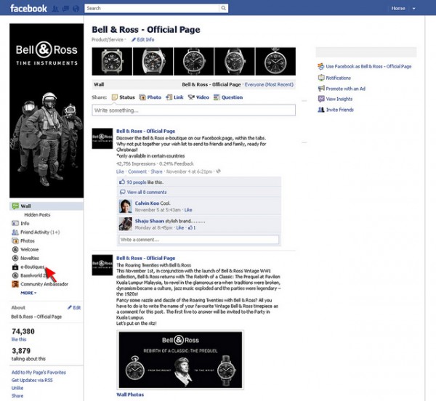Select the Photo share option
This screenshot has height=401, width=436.
coord(150,97)
